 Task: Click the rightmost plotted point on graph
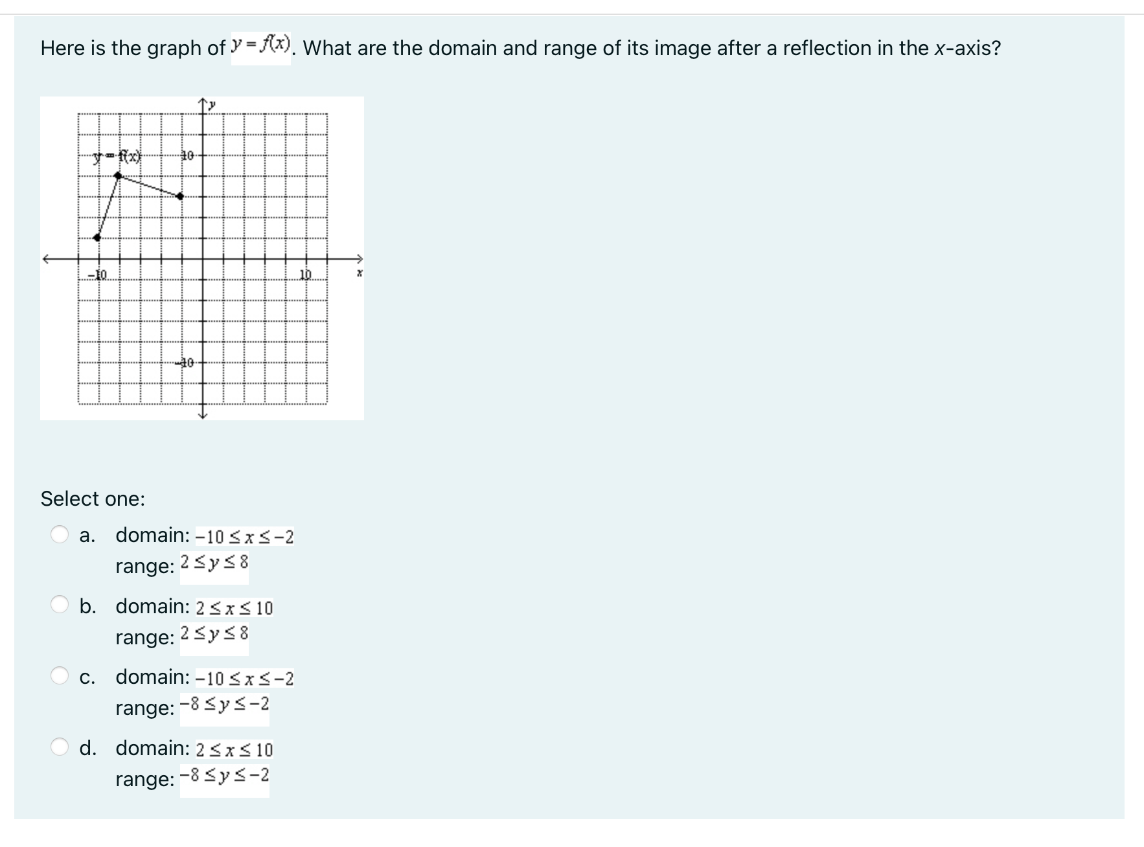pyautogui.click(x=179, y=198)
